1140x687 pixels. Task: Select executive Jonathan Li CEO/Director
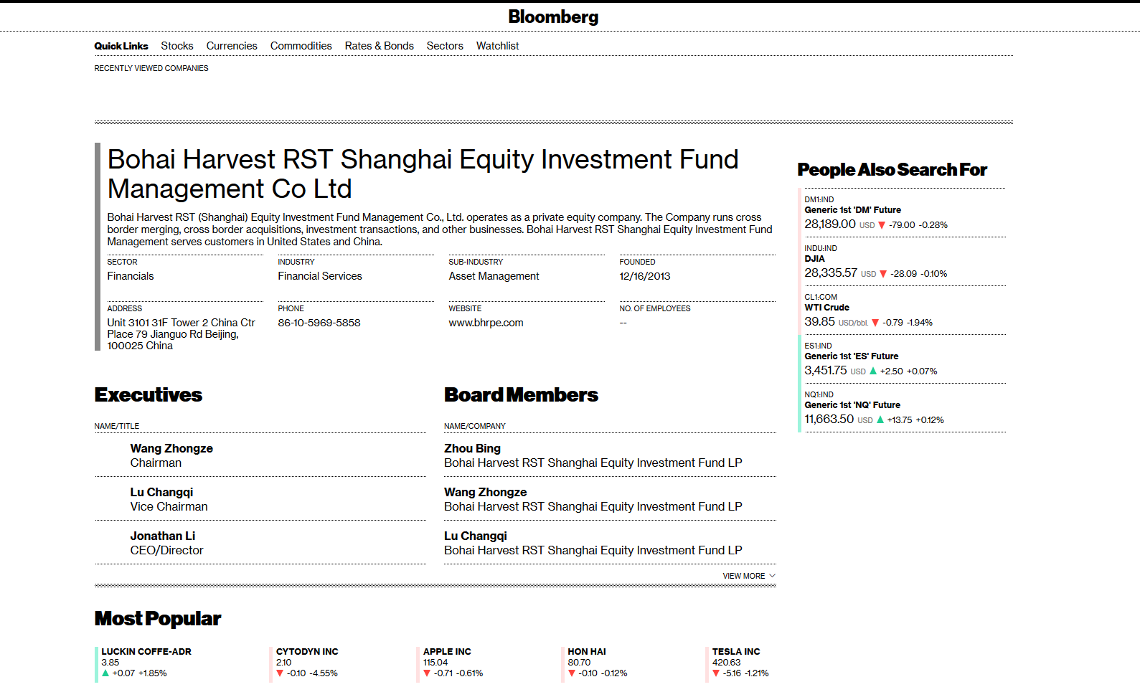(x=260, y=543)
